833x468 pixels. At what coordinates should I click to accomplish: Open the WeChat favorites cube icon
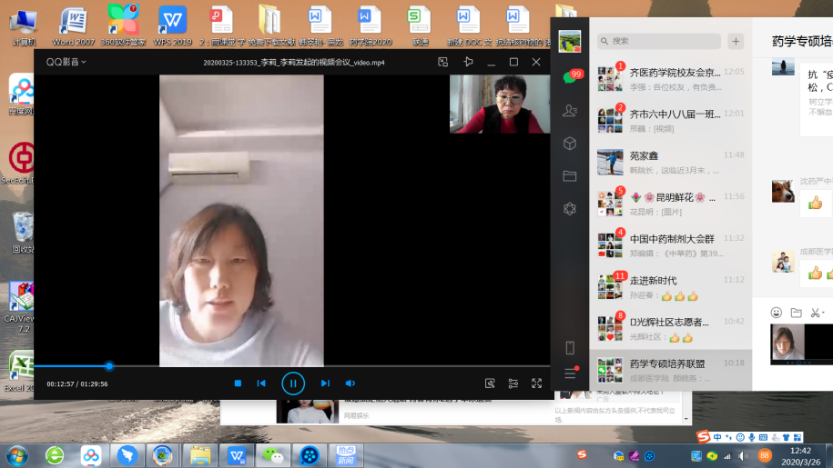point(570,144)
